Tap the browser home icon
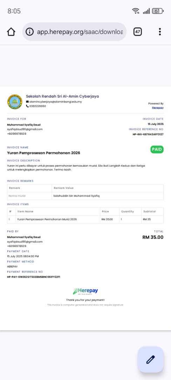Viewport: 171px width, 380px height. pos(11,32)
